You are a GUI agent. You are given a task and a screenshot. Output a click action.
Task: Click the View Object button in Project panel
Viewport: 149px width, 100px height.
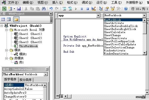(9, 19)
